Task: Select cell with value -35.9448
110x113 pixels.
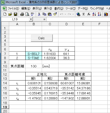Action: (66, 93)
